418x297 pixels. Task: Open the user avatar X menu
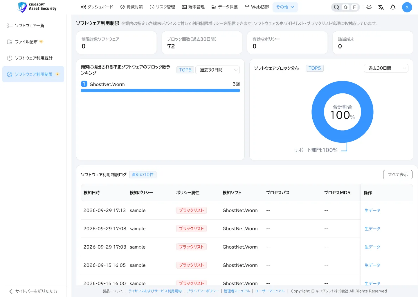[407, 7]
